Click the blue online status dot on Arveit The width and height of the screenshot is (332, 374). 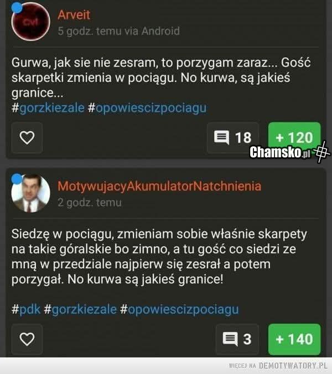click(x=17, y=8)
